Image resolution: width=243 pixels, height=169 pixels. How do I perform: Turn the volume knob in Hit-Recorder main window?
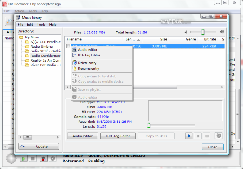coord(11,158)
